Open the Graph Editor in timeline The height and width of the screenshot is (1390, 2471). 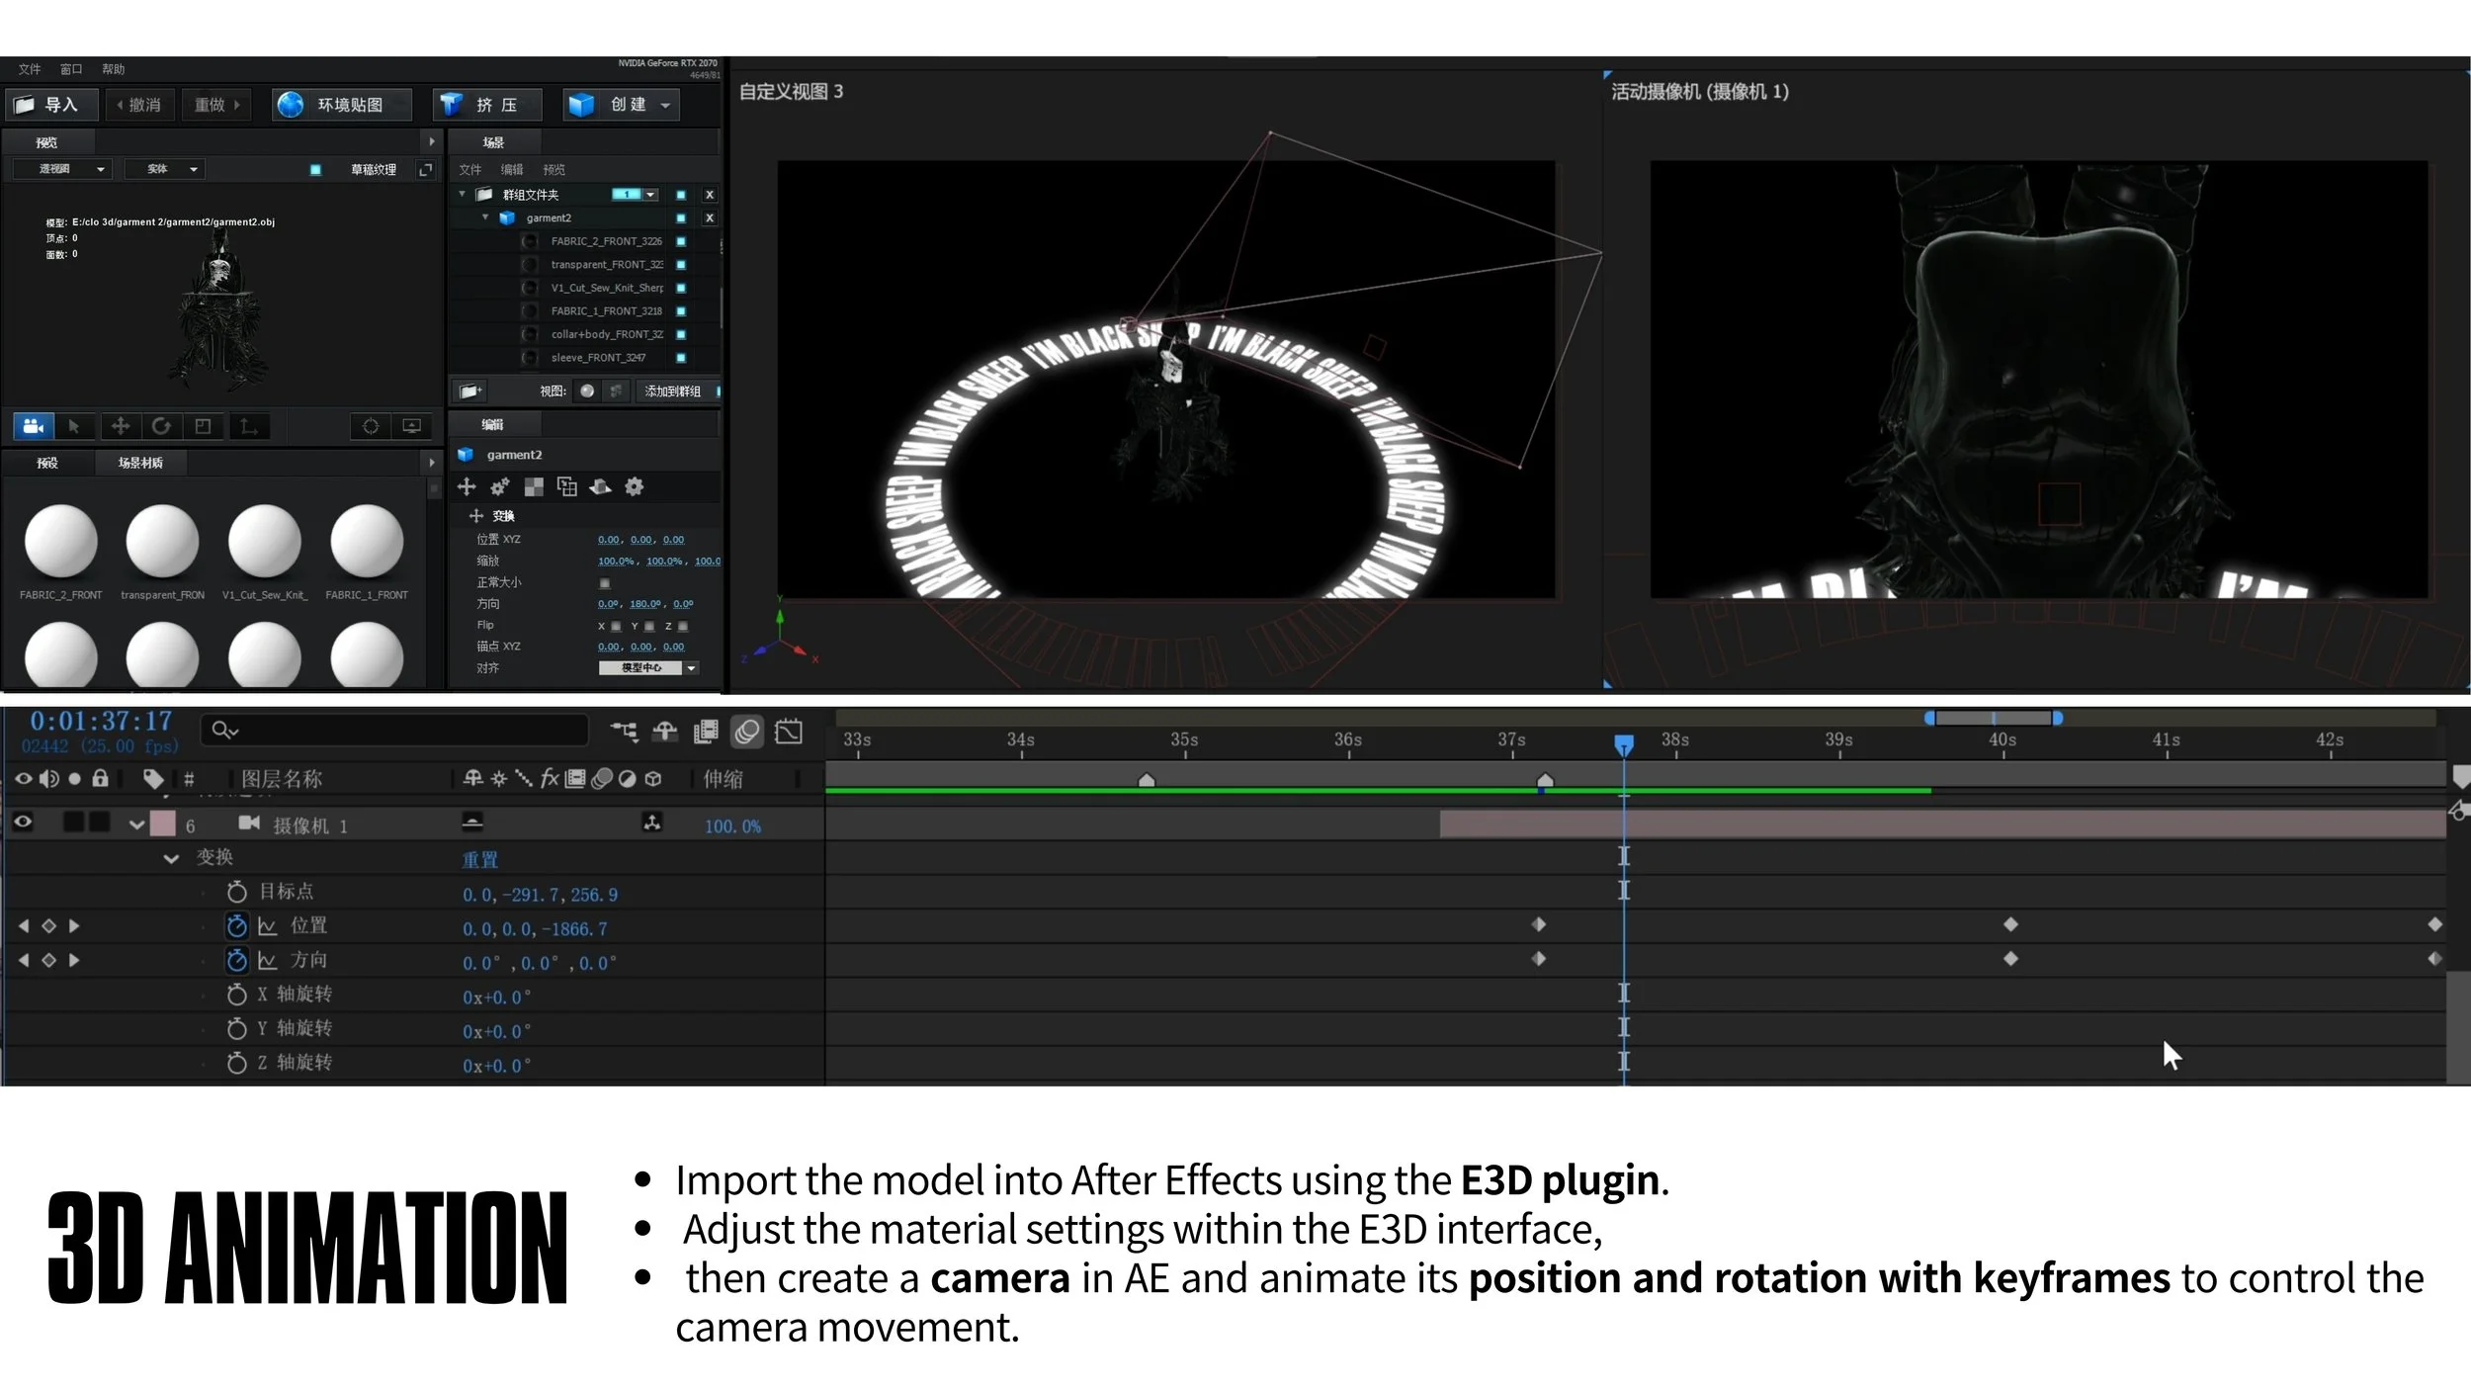click(x=788, y=732)
